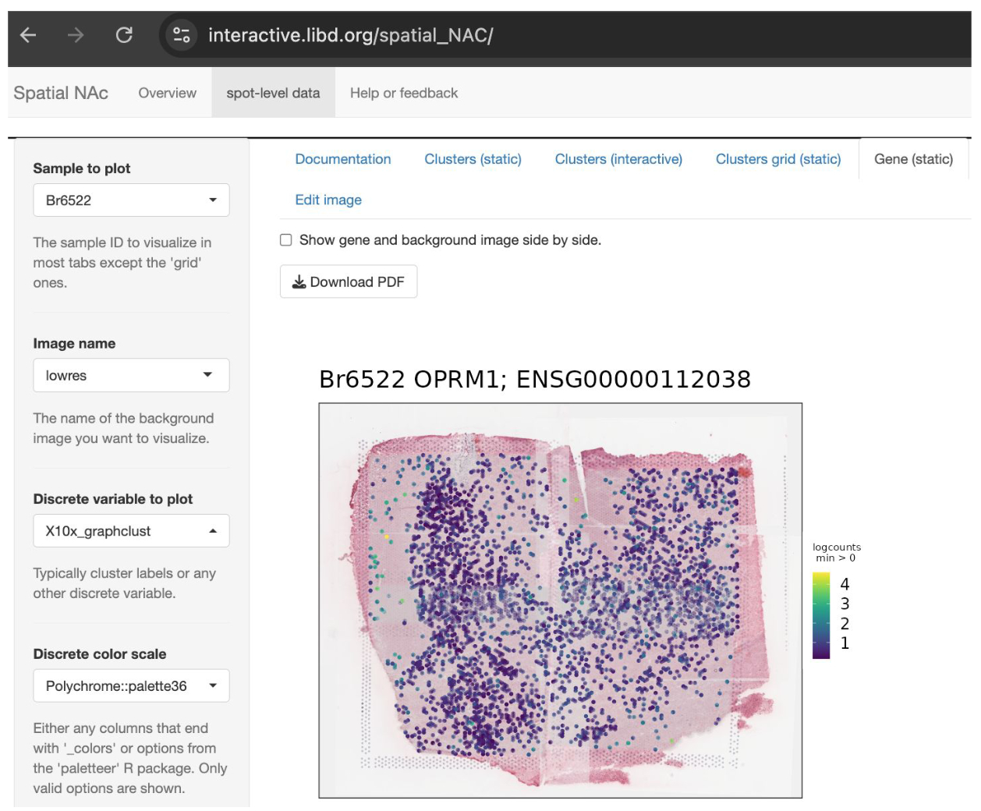Click the logcounts color gradient legend
The image size is (981, 811).
820,615
